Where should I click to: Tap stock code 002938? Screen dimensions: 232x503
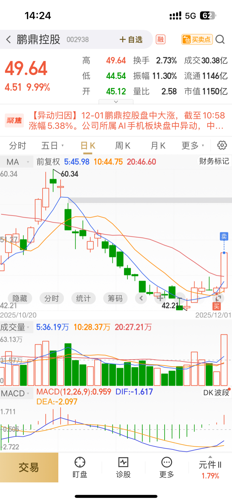pos(78,40)
